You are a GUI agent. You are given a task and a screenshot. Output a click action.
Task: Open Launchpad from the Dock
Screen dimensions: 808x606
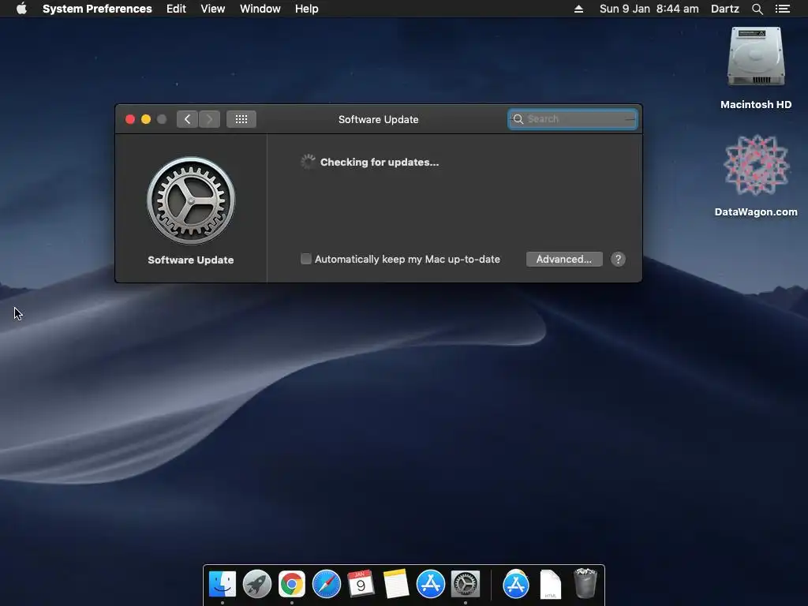tap(257, 584)
